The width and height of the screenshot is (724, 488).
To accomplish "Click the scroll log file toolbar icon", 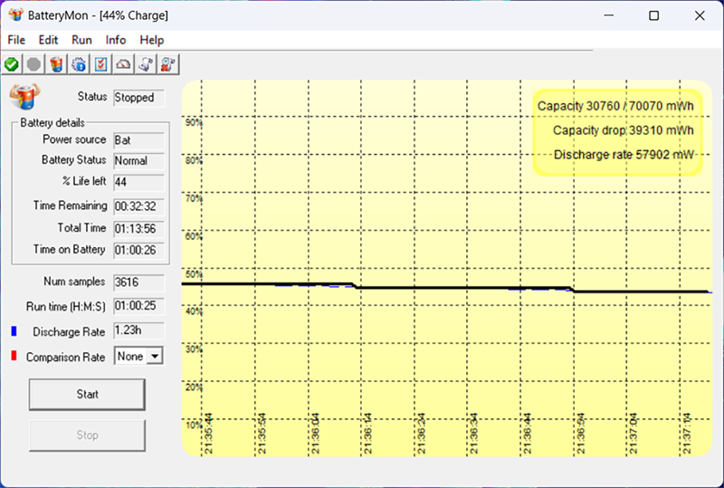I will pos(146,64).
